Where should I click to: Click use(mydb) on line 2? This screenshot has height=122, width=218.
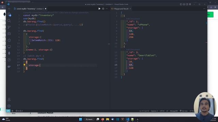pyautogui.click(x=30, y=19)
